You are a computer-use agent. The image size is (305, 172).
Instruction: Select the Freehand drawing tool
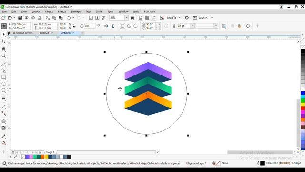point(3,64)
